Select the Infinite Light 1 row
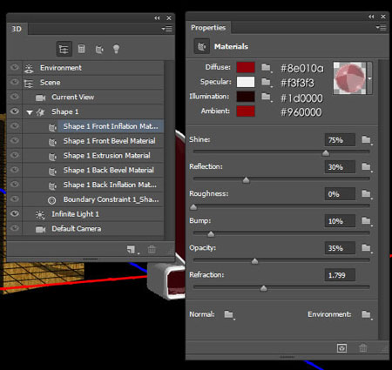The height and width of the screenshot is (370, 392). (x=93, y=214)
